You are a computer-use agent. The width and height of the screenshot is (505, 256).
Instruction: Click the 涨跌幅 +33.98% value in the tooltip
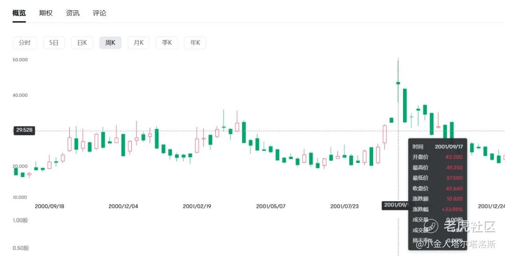[452, 209]
